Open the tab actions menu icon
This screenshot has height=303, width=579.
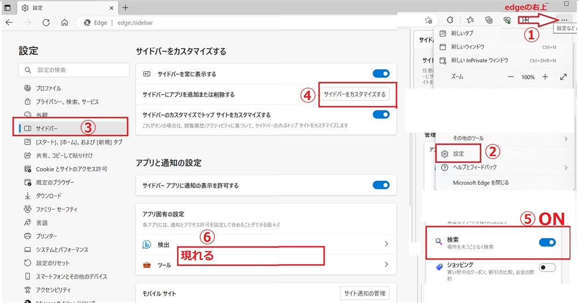[7, 8]
